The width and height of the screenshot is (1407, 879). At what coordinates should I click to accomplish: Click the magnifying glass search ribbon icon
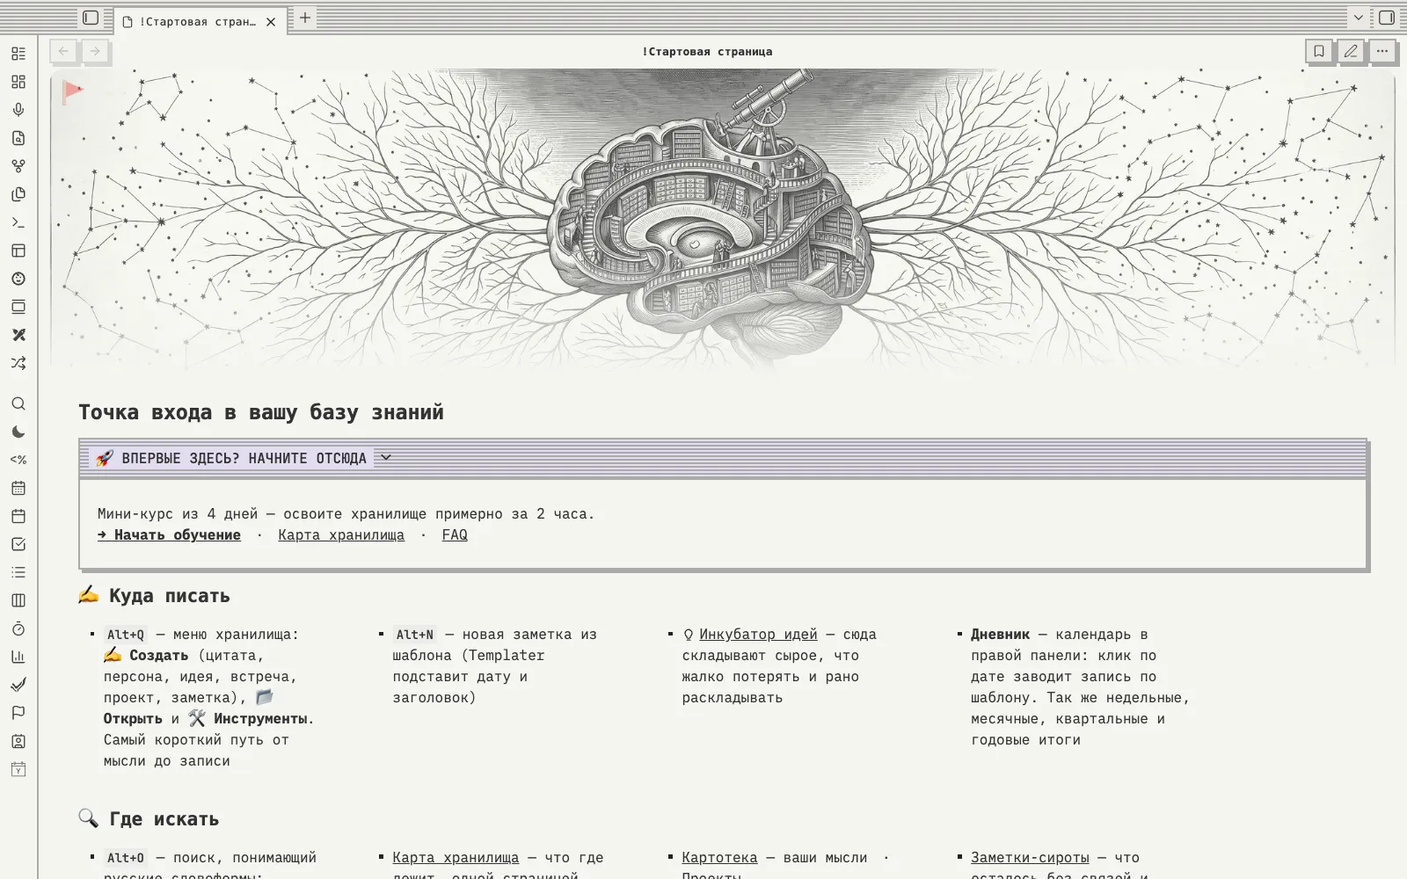click(x=18, y=403)
